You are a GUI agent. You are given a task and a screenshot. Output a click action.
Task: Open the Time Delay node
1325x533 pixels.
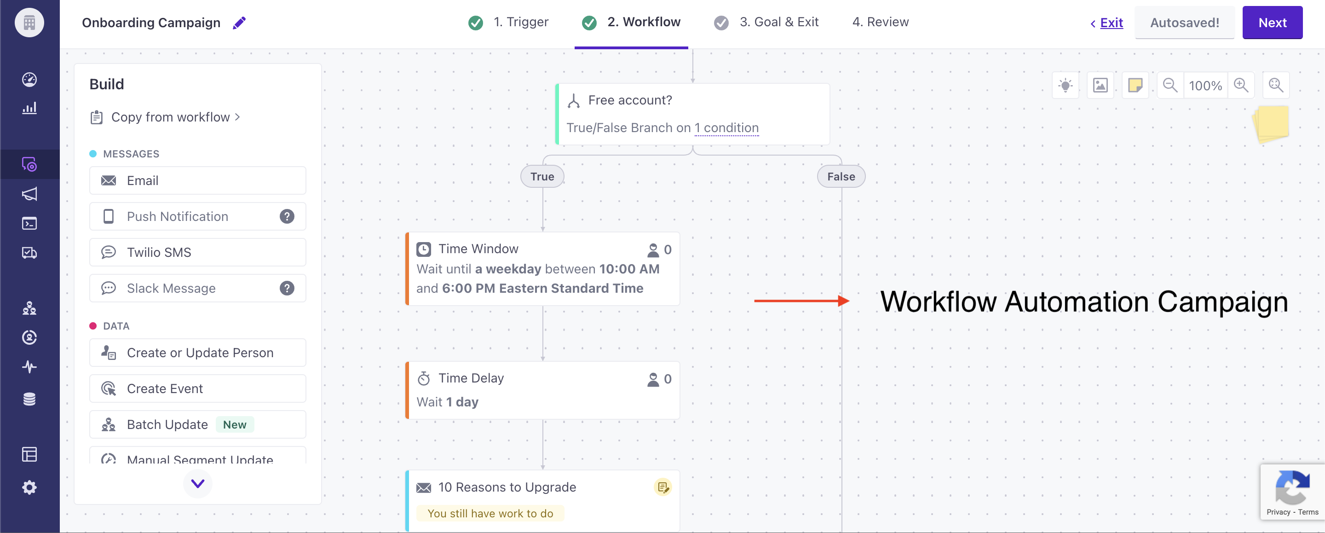543,390
